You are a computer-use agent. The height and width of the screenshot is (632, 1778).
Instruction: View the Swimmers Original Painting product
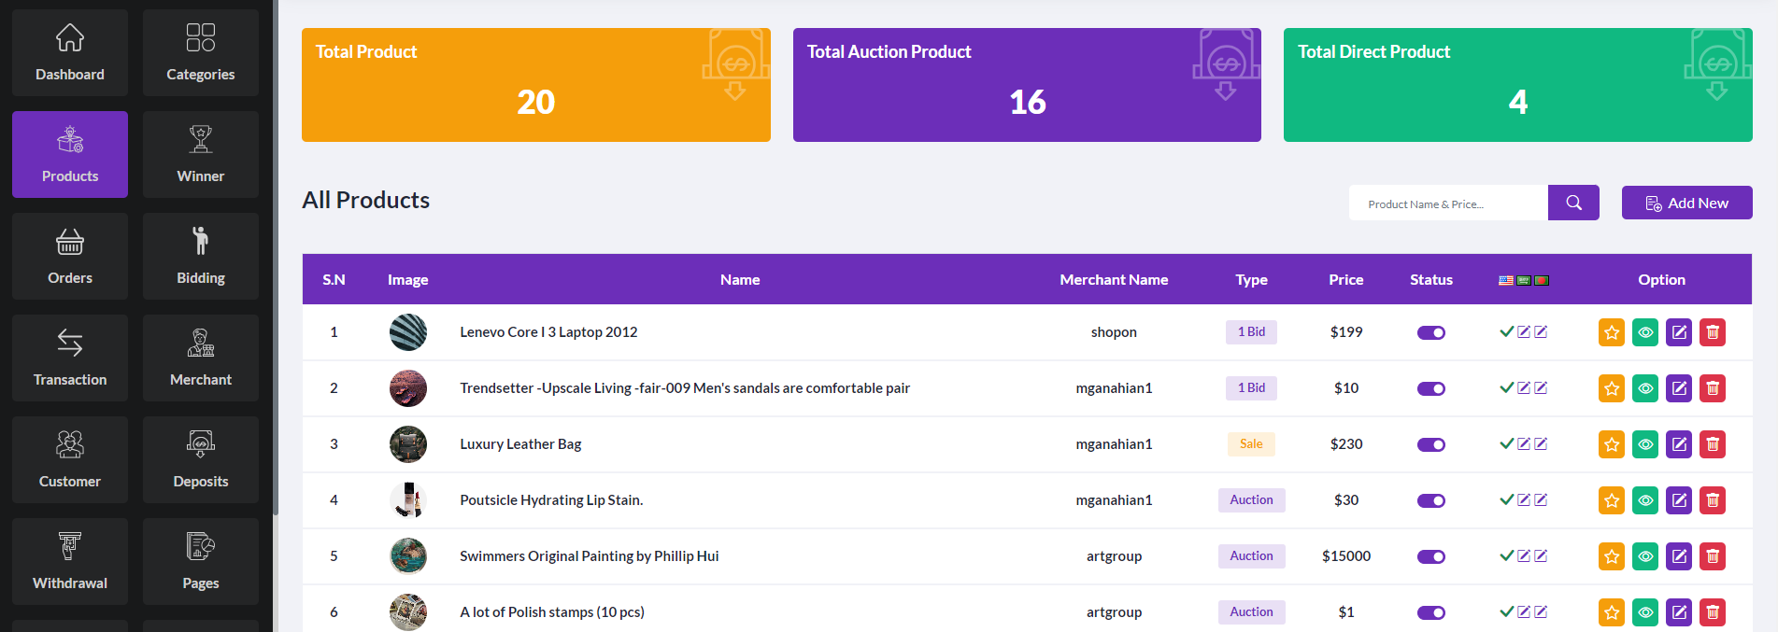point(1645,556)
